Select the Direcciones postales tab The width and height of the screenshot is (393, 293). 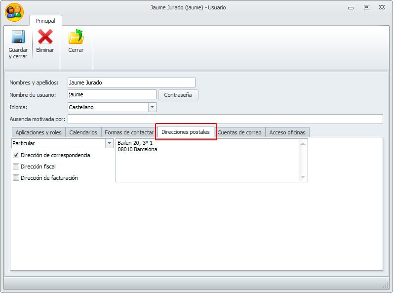pyautogui.click(x=186, y=132)
